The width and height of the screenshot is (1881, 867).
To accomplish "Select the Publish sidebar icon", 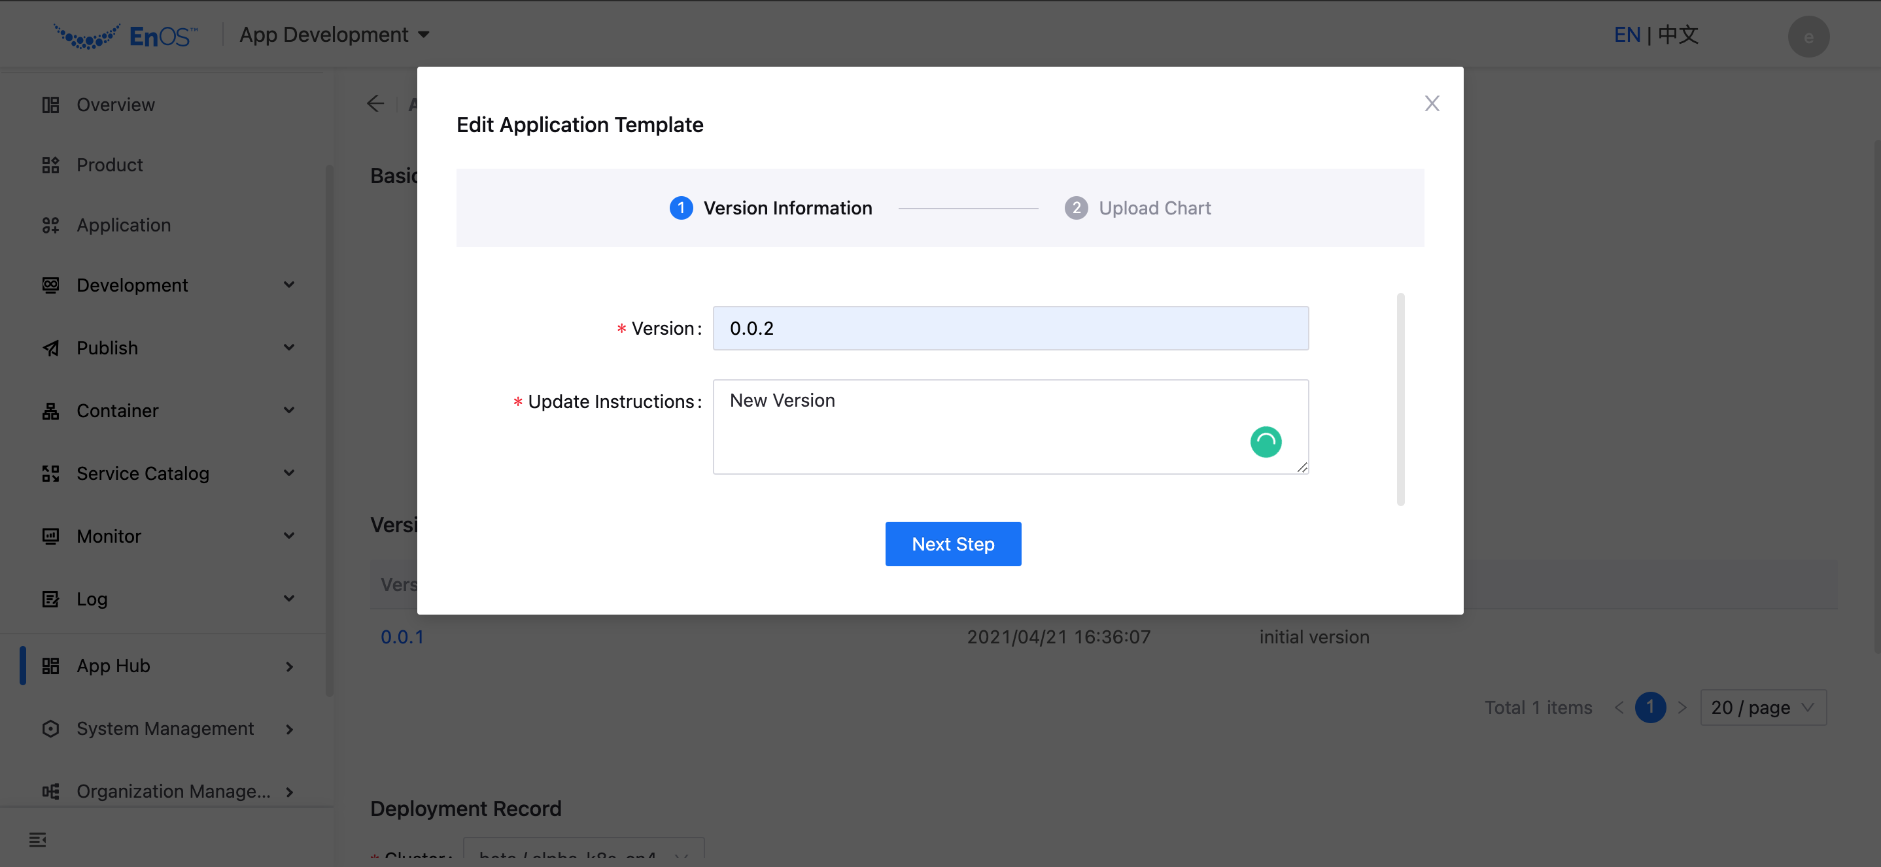I will [50, 347].
